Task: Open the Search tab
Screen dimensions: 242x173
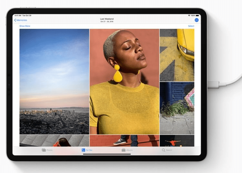Action: pos(167,150)
